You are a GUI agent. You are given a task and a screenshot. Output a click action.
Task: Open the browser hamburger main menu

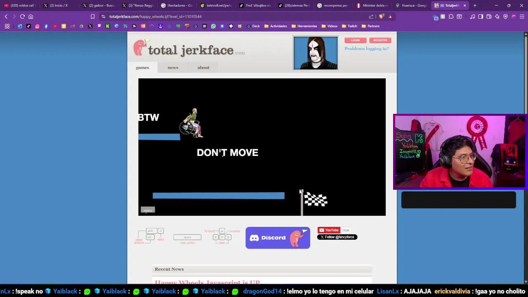tap(522, 16)
